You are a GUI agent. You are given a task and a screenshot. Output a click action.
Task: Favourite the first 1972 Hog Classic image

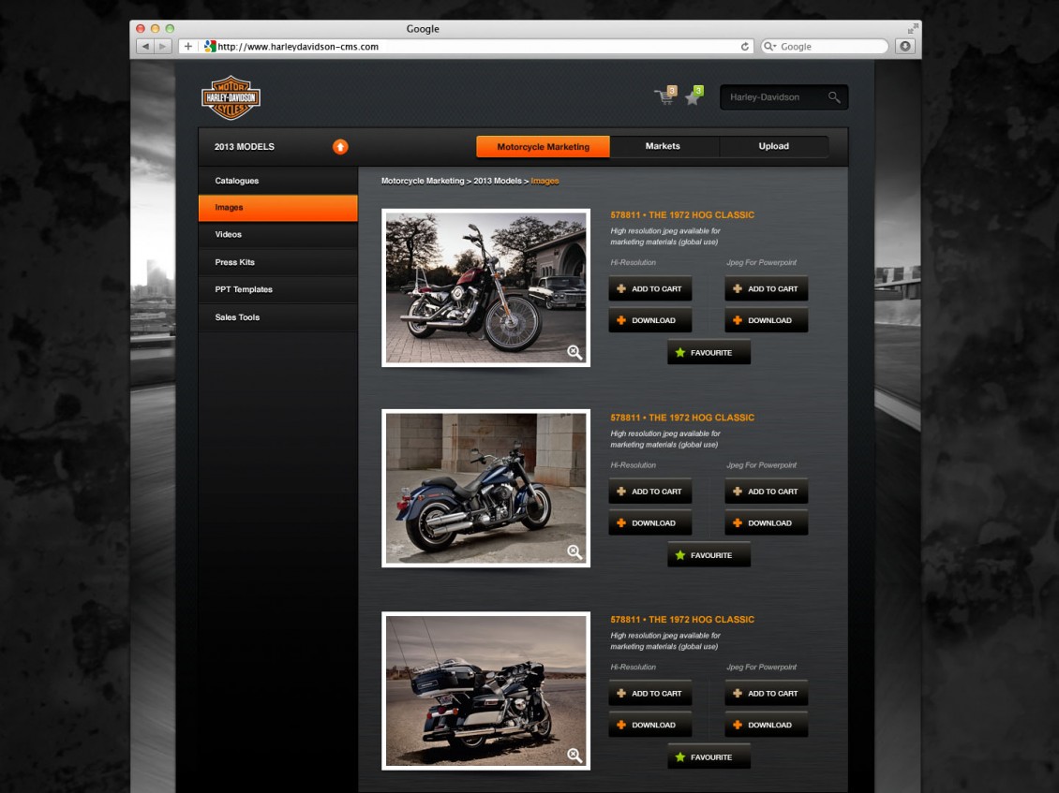pos(708,352)
